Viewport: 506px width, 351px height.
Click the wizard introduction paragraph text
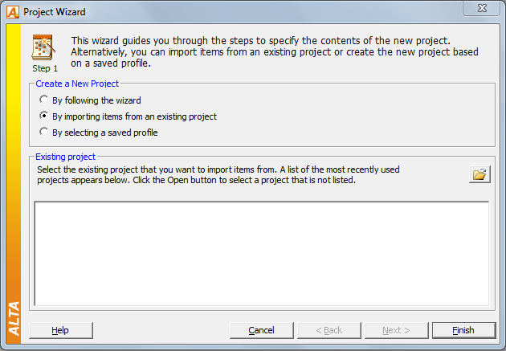pos(275,52)
